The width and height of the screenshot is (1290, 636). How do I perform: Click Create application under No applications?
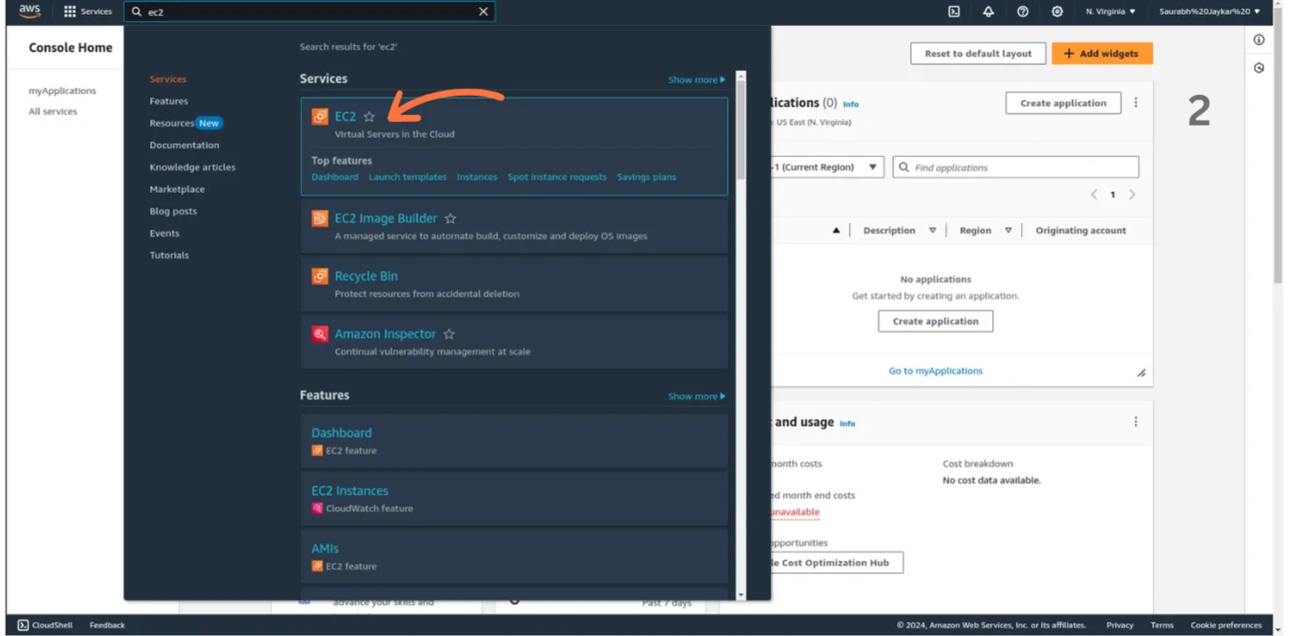[x=935, y=321]
